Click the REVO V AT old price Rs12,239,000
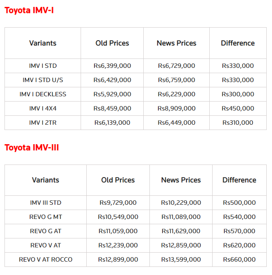The width and height of the screenshot is (272, 275). 118,245
